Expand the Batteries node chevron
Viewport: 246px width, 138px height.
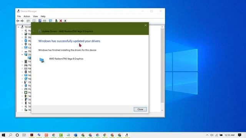pyautogui.click(x=22, y=34)
